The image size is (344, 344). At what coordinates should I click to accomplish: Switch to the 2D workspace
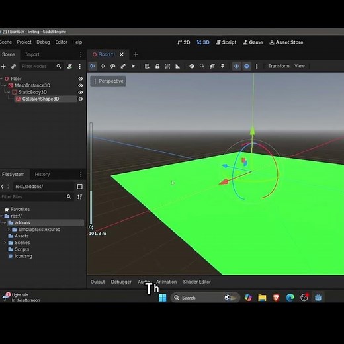coord(184,42)
